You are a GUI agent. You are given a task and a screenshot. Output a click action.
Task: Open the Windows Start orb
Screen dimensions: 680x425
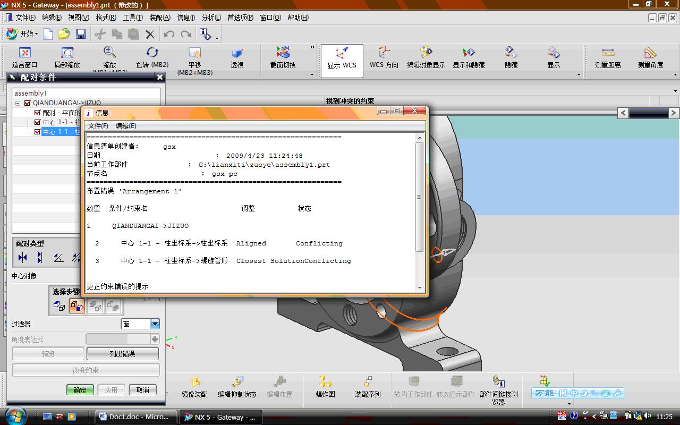15,415
